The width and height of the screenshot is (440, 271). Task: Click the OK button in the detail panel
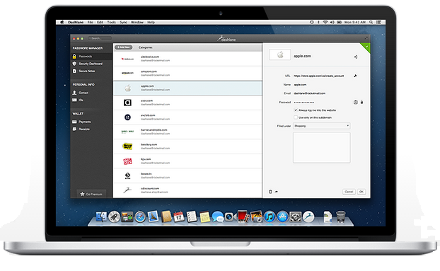pos(361,192)
